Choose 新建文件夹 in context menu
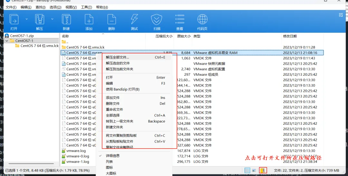The height and width of the screenshot is (176, 348). click(134, 127)
